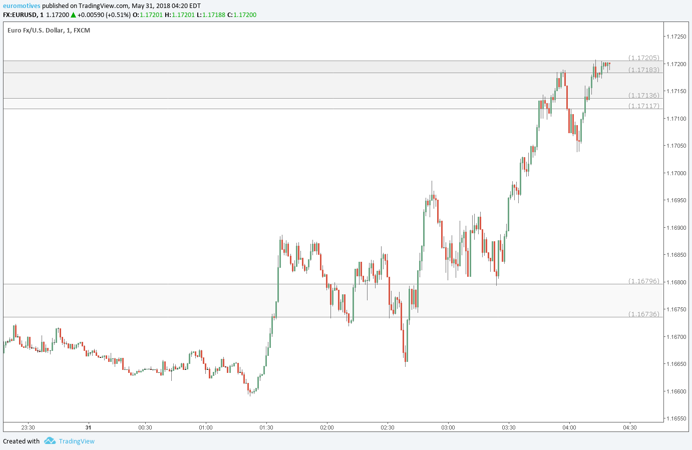
Task: Click the 01:30 time axis label
Action: tap(266, 427)
